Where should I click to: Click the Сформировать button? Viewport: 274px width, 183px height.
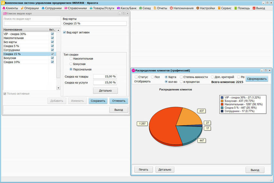tap(257, 79)
